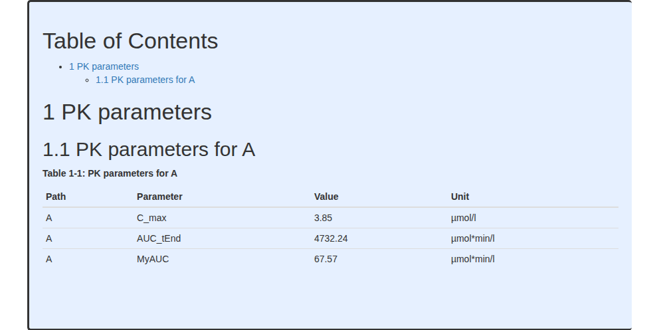Click path 'A' in C_max row

(x=48, y=218)
